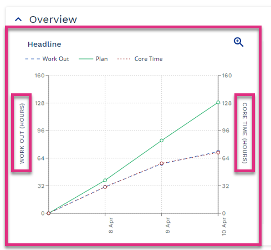The width and height of the screenshot is (271, 250).
Task: Click the 10 Apr axis label
Action: tap(224, 227)
